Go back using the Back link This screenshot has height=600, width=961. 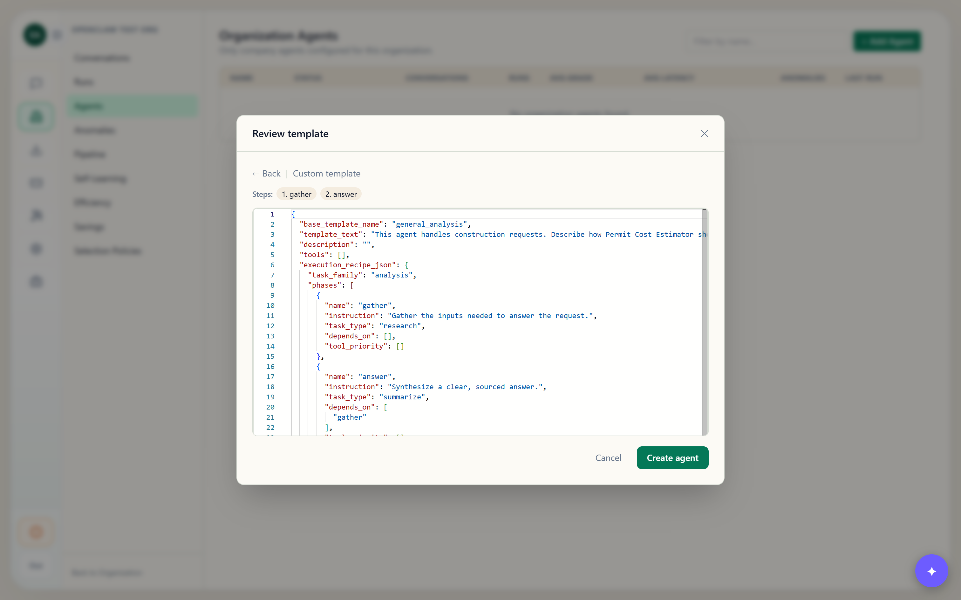266,174
